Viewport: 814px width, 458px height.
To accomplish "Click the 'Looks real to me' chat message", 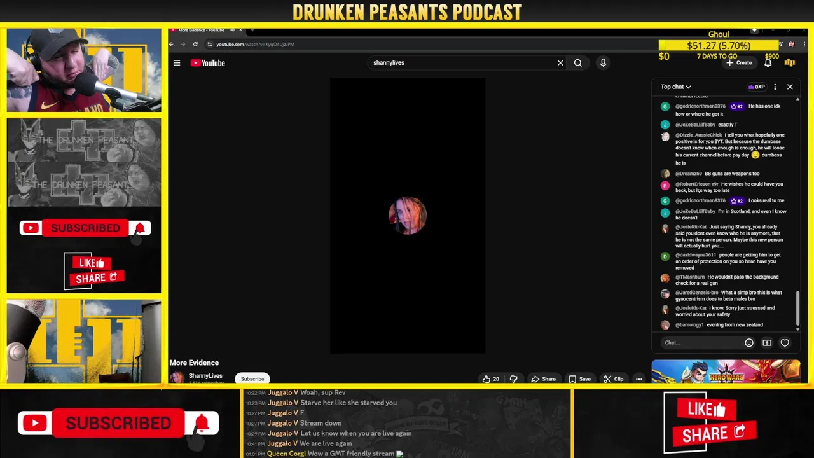I will pos(766,201).
